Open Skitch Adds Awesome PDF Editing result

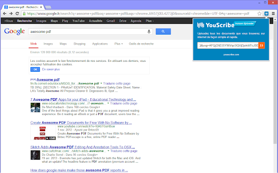(x=83, y=147)
